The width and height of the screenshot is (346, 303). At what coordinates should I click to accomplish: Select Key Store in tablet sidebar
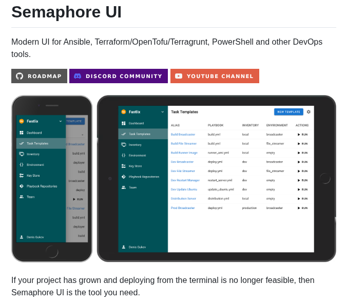click(143, 166)
